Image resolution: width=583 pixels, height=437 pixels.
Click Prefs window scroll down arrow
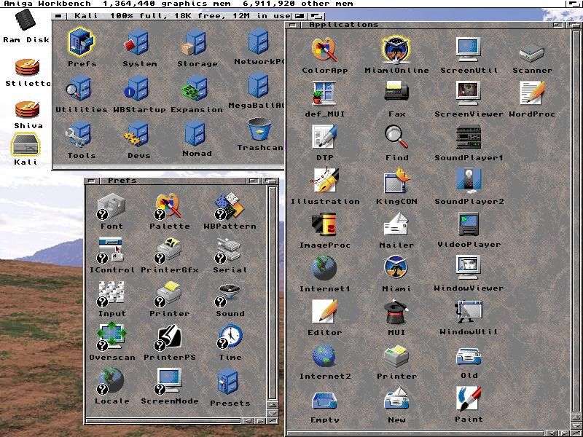click(x=273, y=413)
